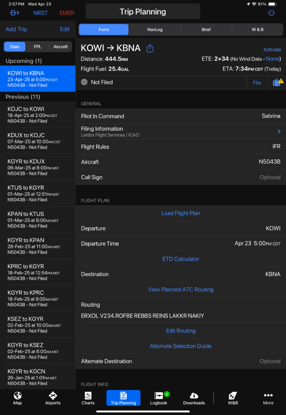Switch to the Brief tab
Image resolution: width=286 pixels, height=415 pixels.
click(x=206, y=29)
